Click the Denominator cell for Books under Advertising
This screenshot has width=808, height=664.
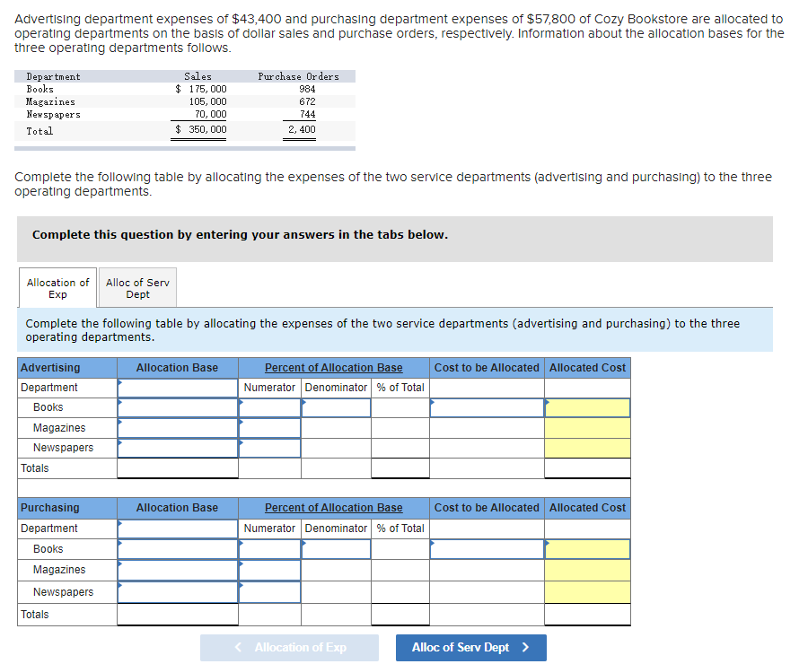click(336, 407)
